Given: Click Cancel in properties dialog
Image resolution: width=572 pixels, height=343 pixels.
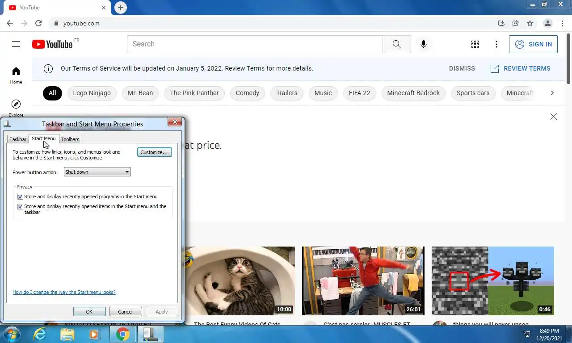Looking at the screenshot, I should [125, 312].
